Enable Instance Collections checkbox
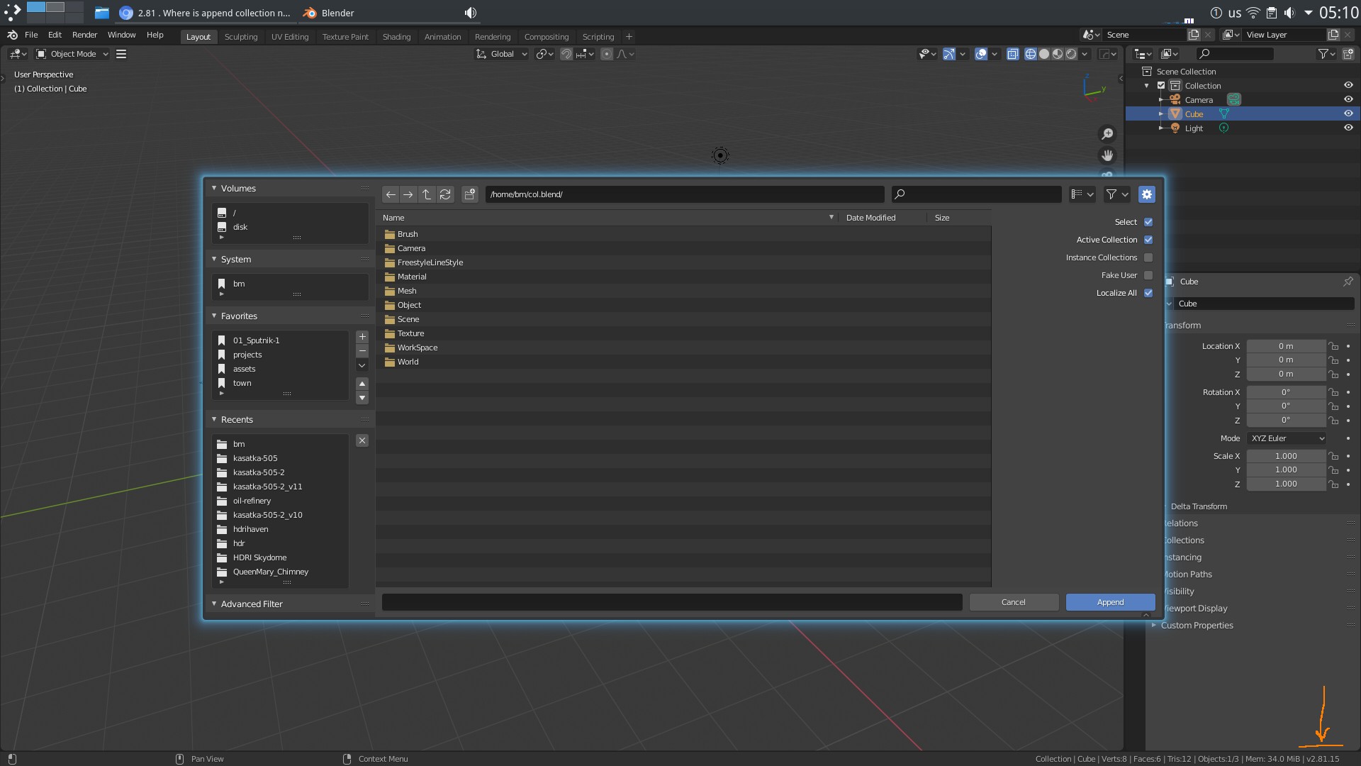The width and height of the screenshot is (1361, 766). (x=1148, y=257)
